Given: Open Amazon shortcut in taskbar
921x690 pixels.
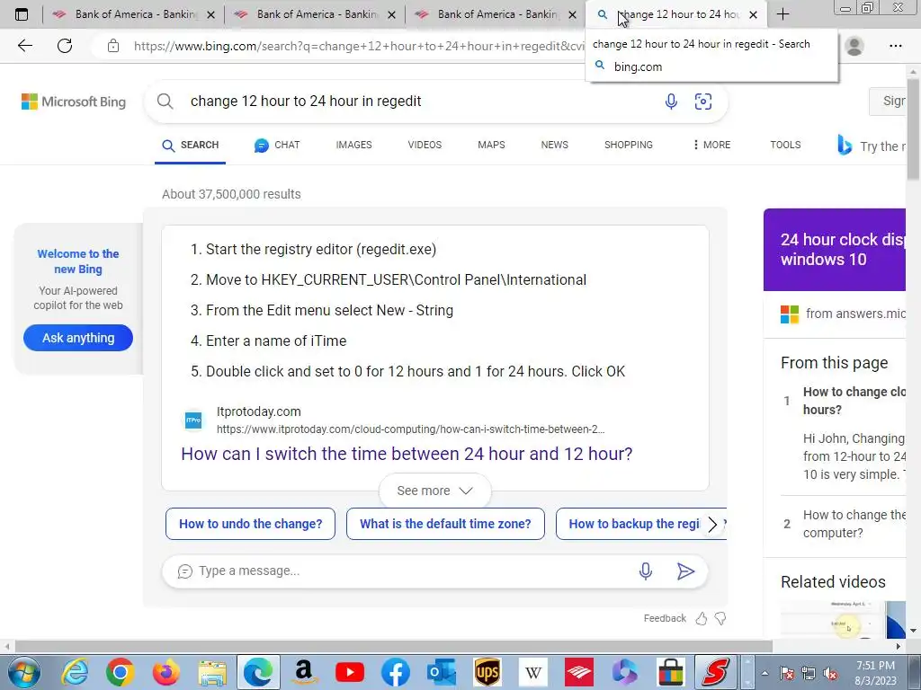Looking at the screenshot, I should click(304, 672).
